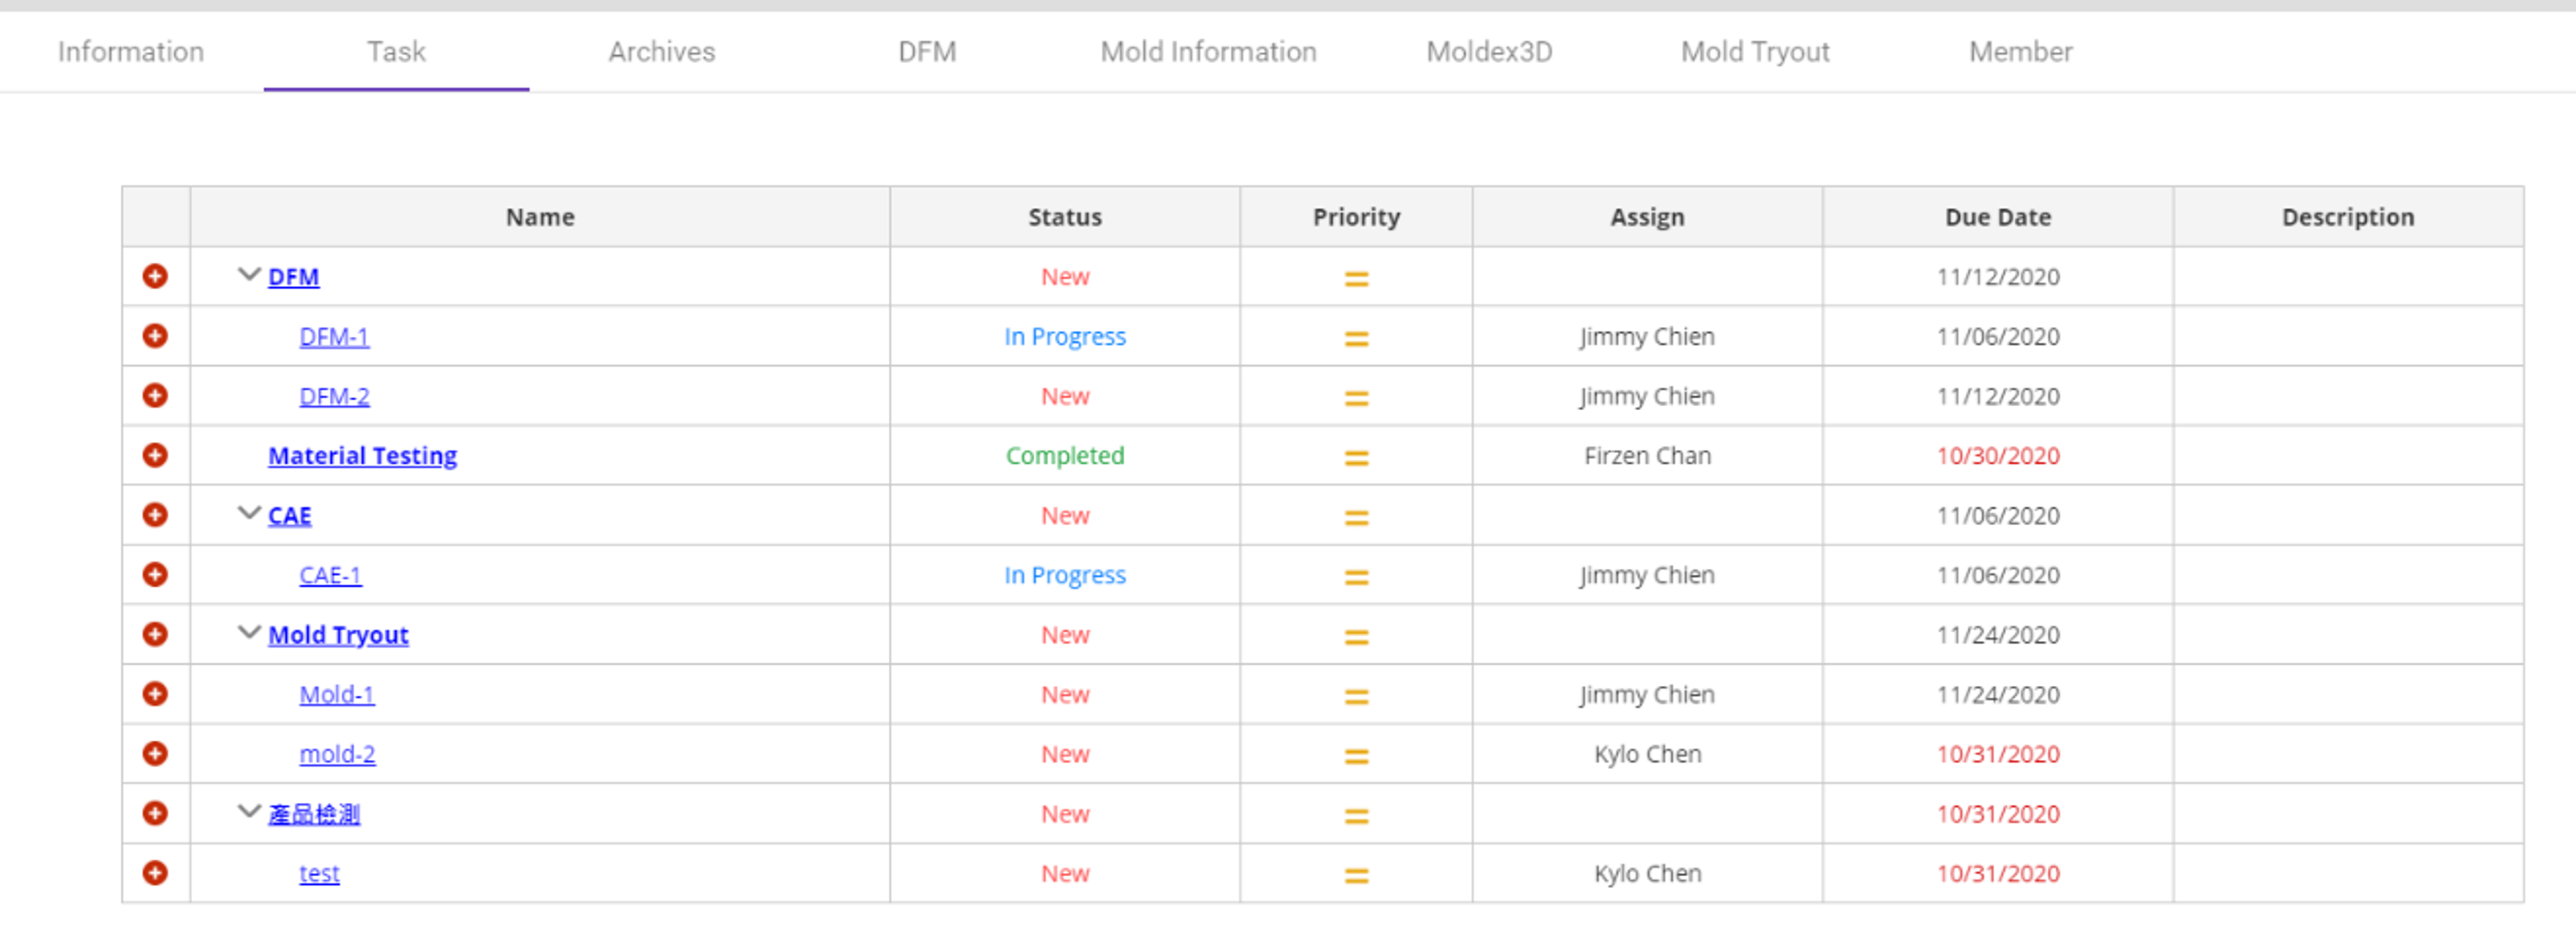
Task: Click the priority icon of Material Testing
Action: pos(1356,458)
